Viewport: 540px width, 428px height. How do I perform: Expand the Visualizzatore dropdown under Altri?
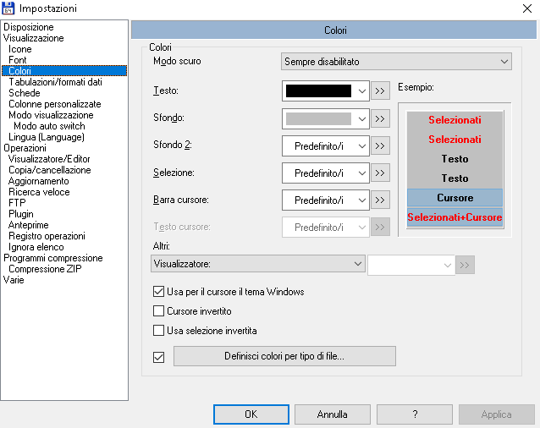[x=258, y=264]
